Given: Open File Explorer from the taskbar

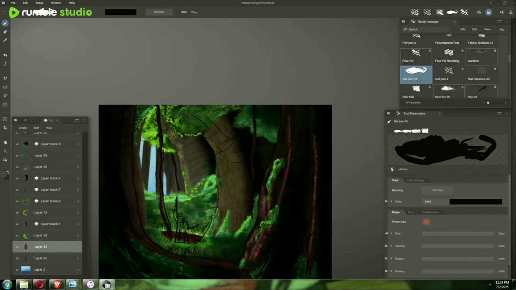Looking at the screenshot, I should pos(24,284).
